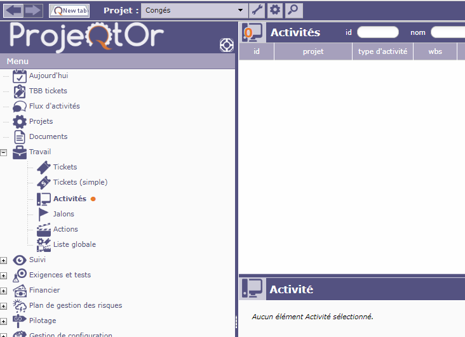The width and height of the screenshot is (465, 337).
Task: Open Tickets under Travail
Action: [x=65, y=167]
